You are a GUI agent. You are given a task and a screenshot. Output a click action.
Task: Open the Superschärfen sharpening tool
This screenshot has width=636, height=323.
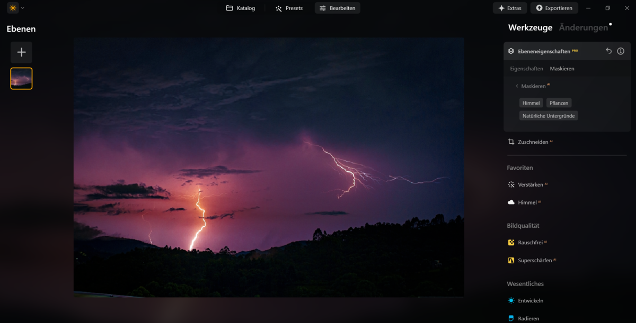pos(534,261)
